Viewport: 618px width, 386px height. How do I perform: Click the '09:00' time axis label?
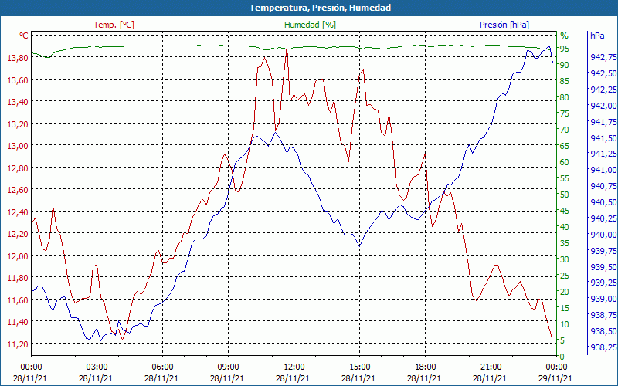(228, 367)
